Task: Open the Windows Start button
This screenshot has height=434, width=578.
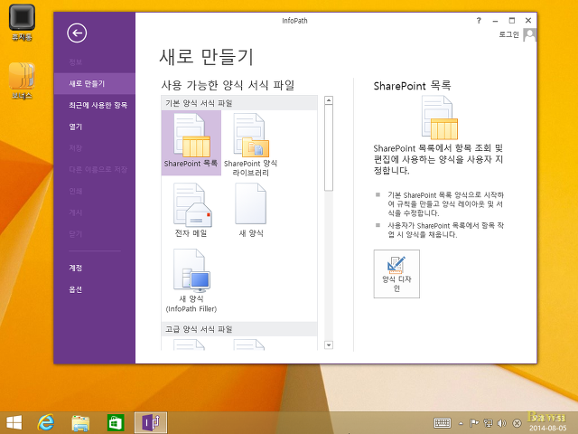Action: (x=14, y=422)
